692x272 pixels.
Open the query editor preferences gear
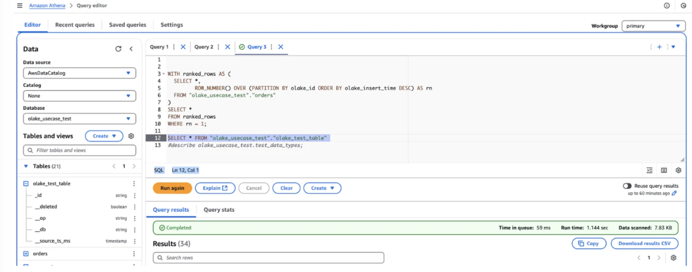(x=678, y=170)
